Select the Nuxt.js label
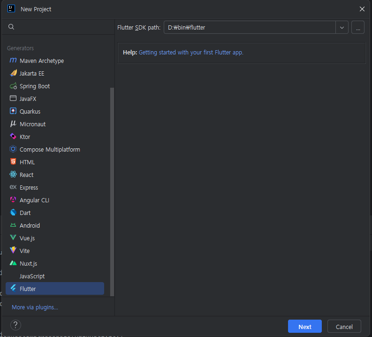The width and height of the screenshot is (372, 337). click(x=28, y=264)
